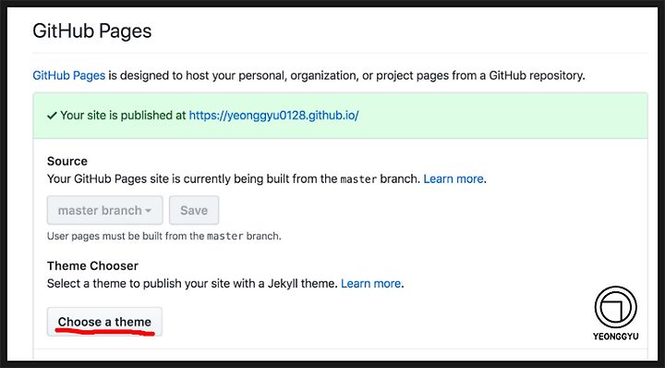Follow Learn more link in Source section

(453, 178)
